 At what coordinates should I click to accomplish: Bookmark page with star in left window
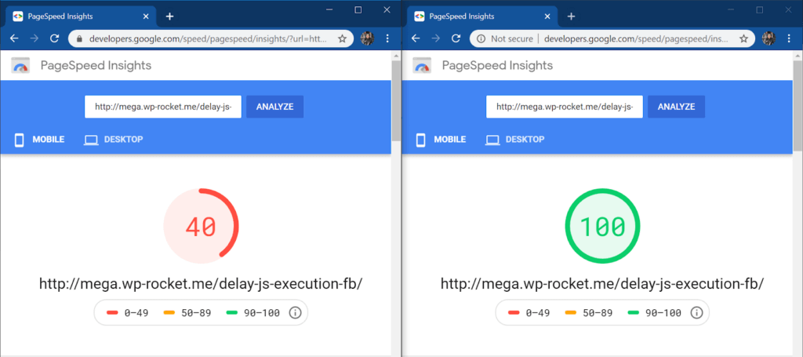(x=342, y=38)
